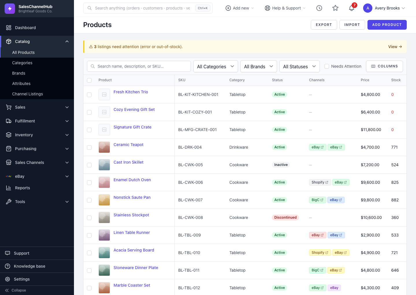416x295 pixels.
Task: Click the Add new plus icon
Action: tap(228, 8)
